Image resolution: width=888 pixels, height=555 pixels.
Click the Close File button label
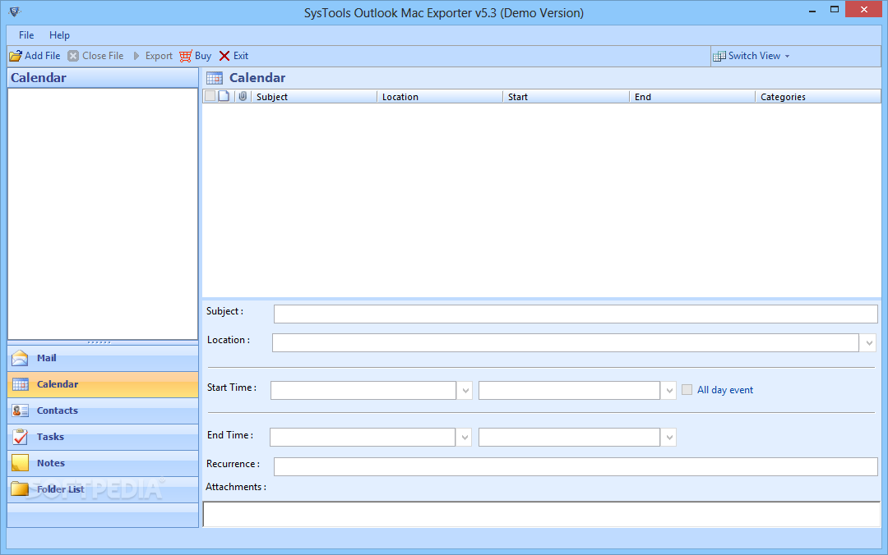click(x=103, y=56)
